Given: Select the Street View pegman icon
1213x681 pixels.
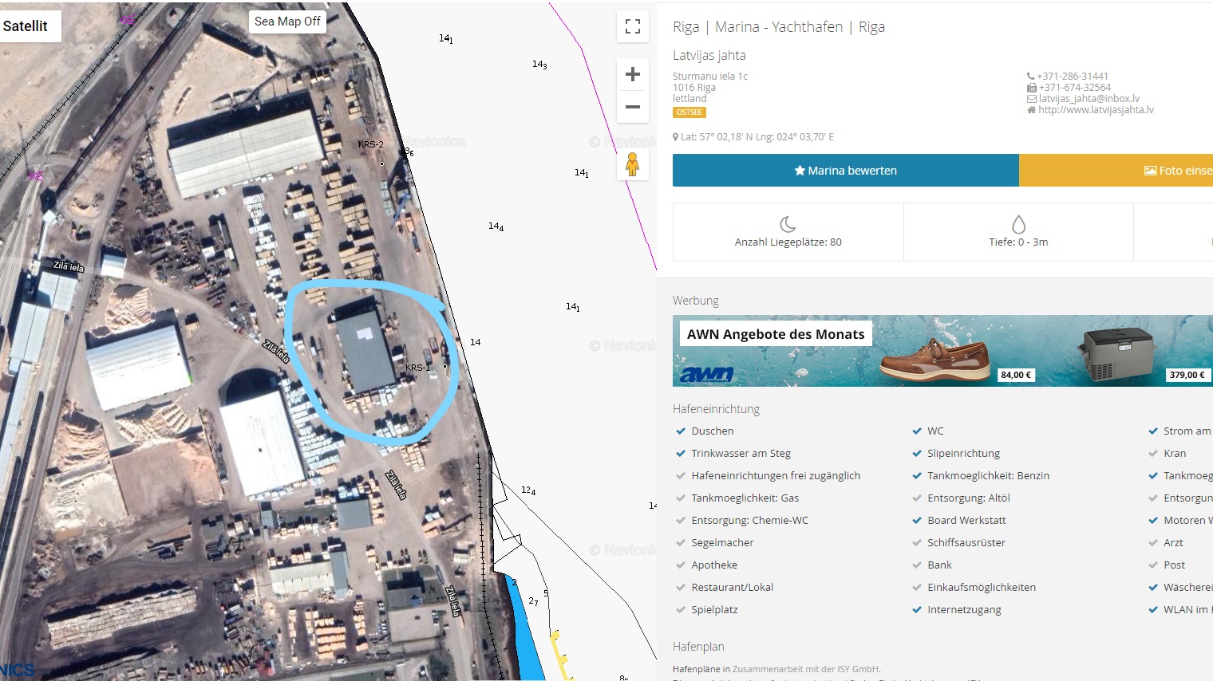Looking at the screenshot, I should 633,164.
